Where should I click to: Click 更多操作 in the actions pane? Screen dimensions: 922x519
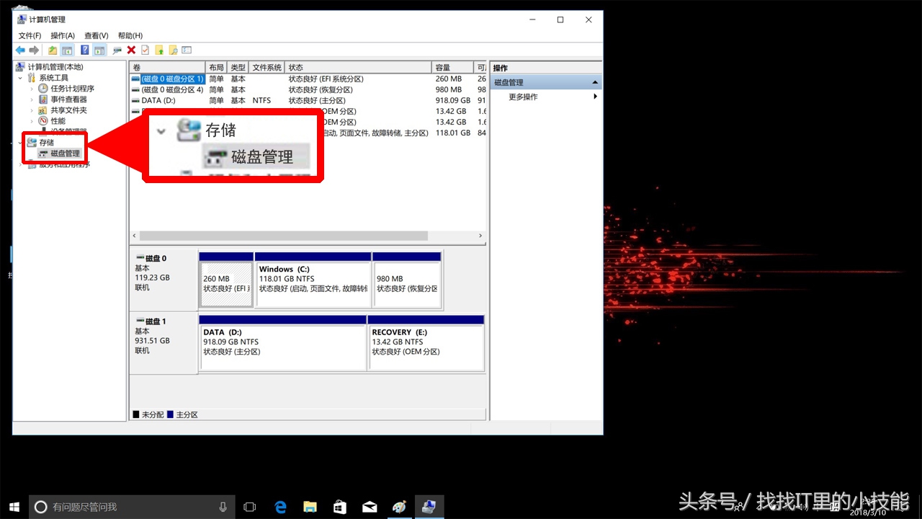(523, 97)
